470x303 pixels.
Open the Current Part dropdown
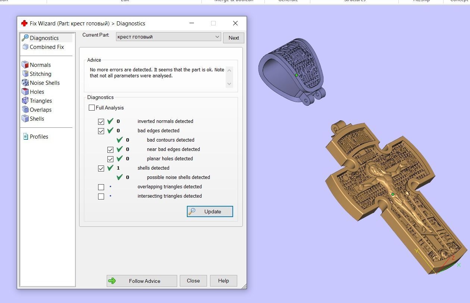click(x=168, y=37)
